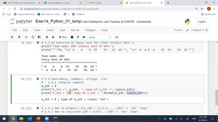The height and width of the screenshot is (122, 218).
Task: Open the Widgets menu
Action: pyautogui.click(x=90, y=30)
